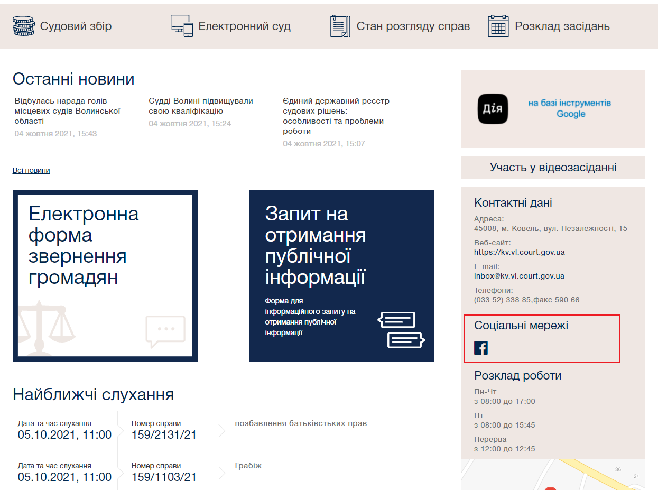658x490 pixels.
Task: Click the Дія app logo
Action: click(493, 109)
